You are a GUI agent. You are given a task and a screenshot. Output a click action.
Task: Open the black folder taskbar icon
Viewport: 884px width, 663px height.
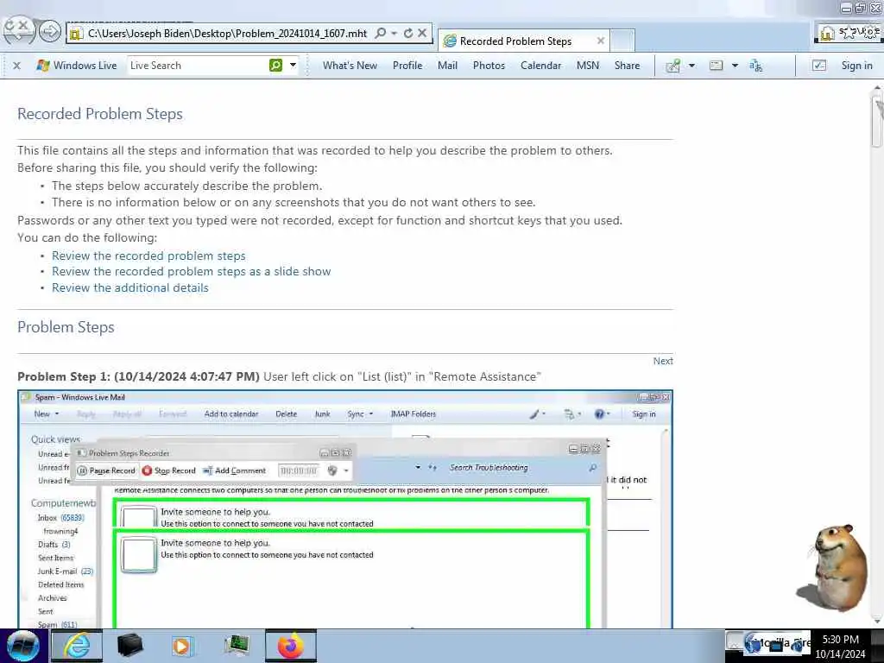129,646
